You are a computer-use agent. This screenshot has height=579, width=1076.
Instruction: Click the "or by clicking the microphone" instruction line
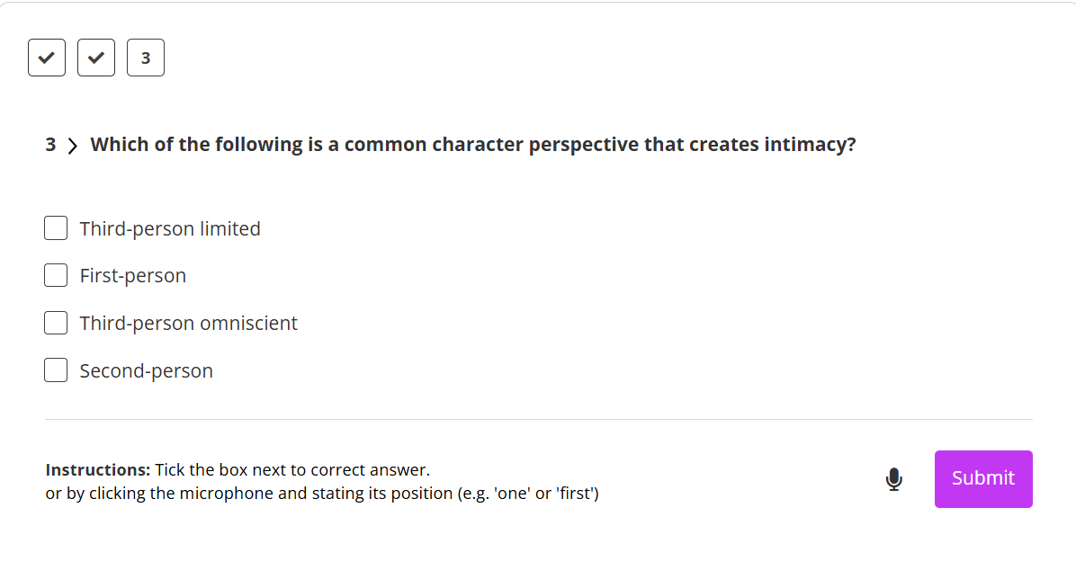click(x=322, y=494)
